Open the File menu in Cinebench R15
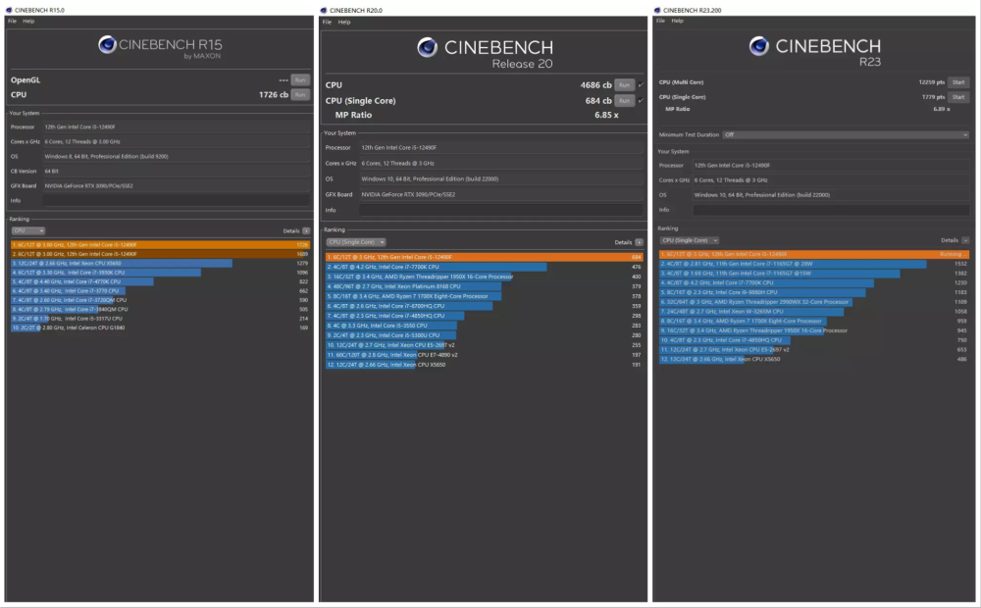981x608 pixels. click(x=12, y=21)
